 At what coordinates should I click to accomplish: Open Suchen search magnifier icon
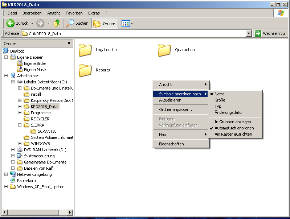coord(70,23)
